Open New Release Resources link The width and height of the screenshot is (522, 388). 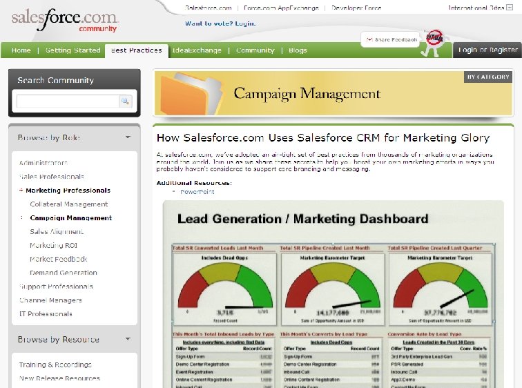point(59,378)
